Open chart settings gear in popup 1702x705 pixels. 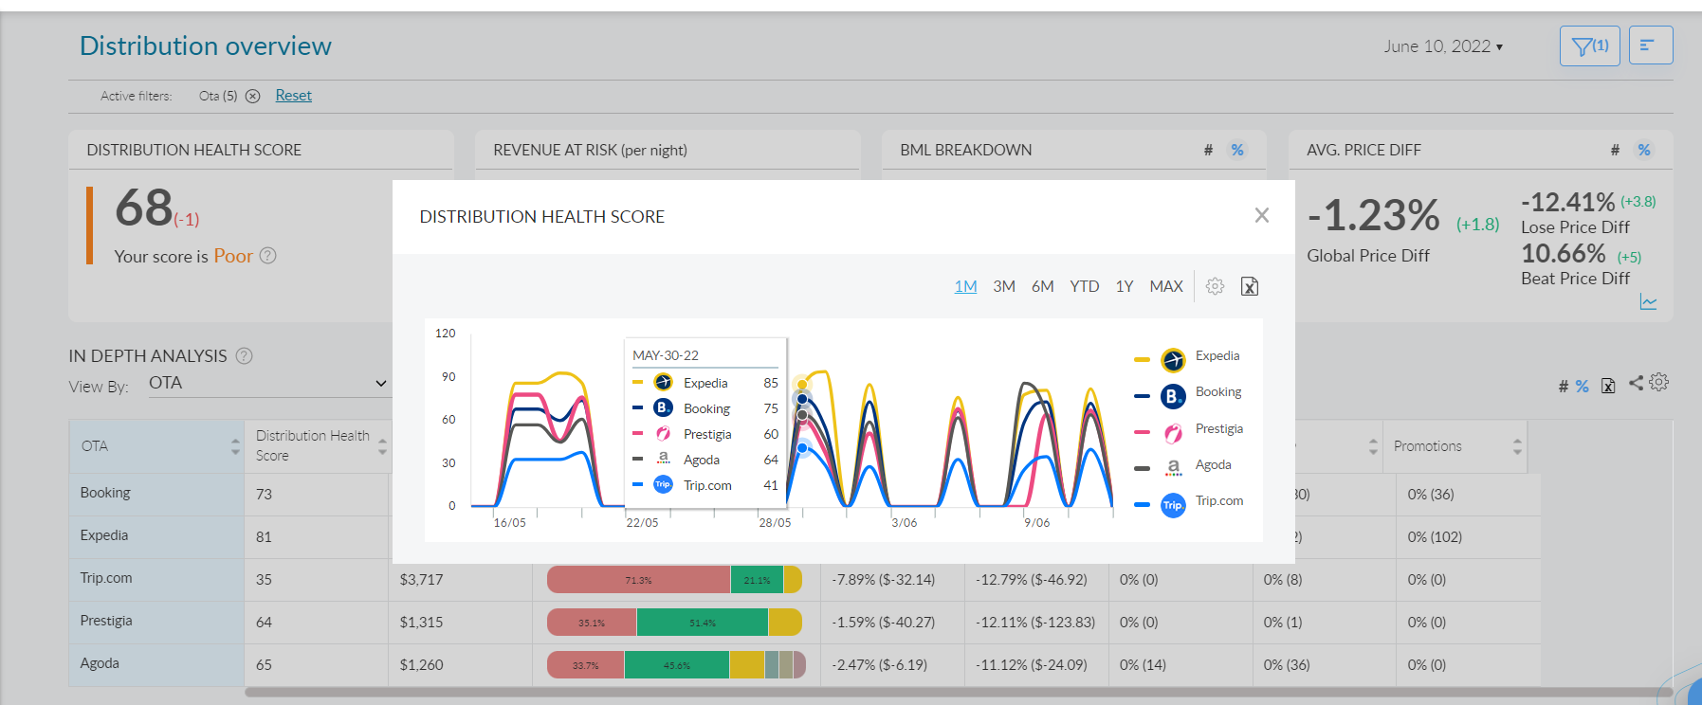1215,286
